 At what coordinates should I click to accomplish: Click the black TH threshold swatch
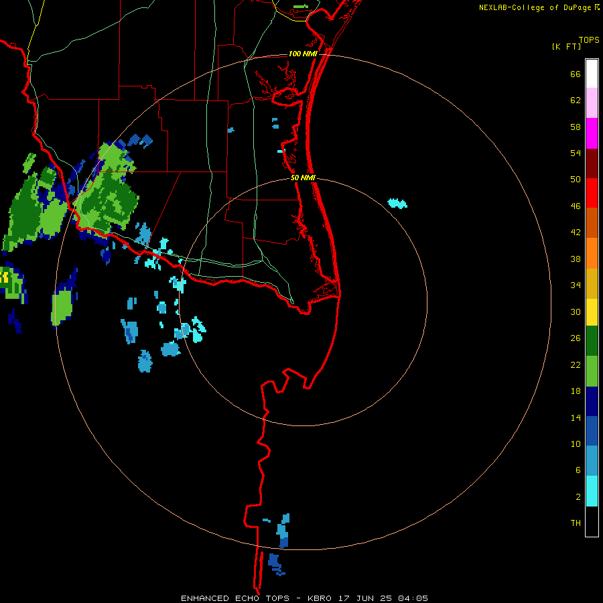592,521
